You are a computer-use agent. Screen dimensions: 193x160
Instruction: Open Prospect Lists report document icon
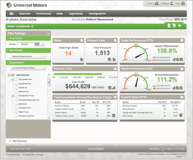pos(114,60)
